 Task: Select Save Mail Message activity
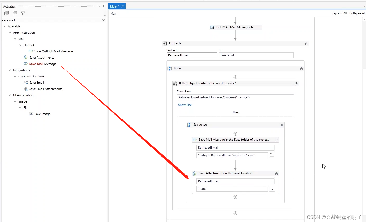(43, 64)
